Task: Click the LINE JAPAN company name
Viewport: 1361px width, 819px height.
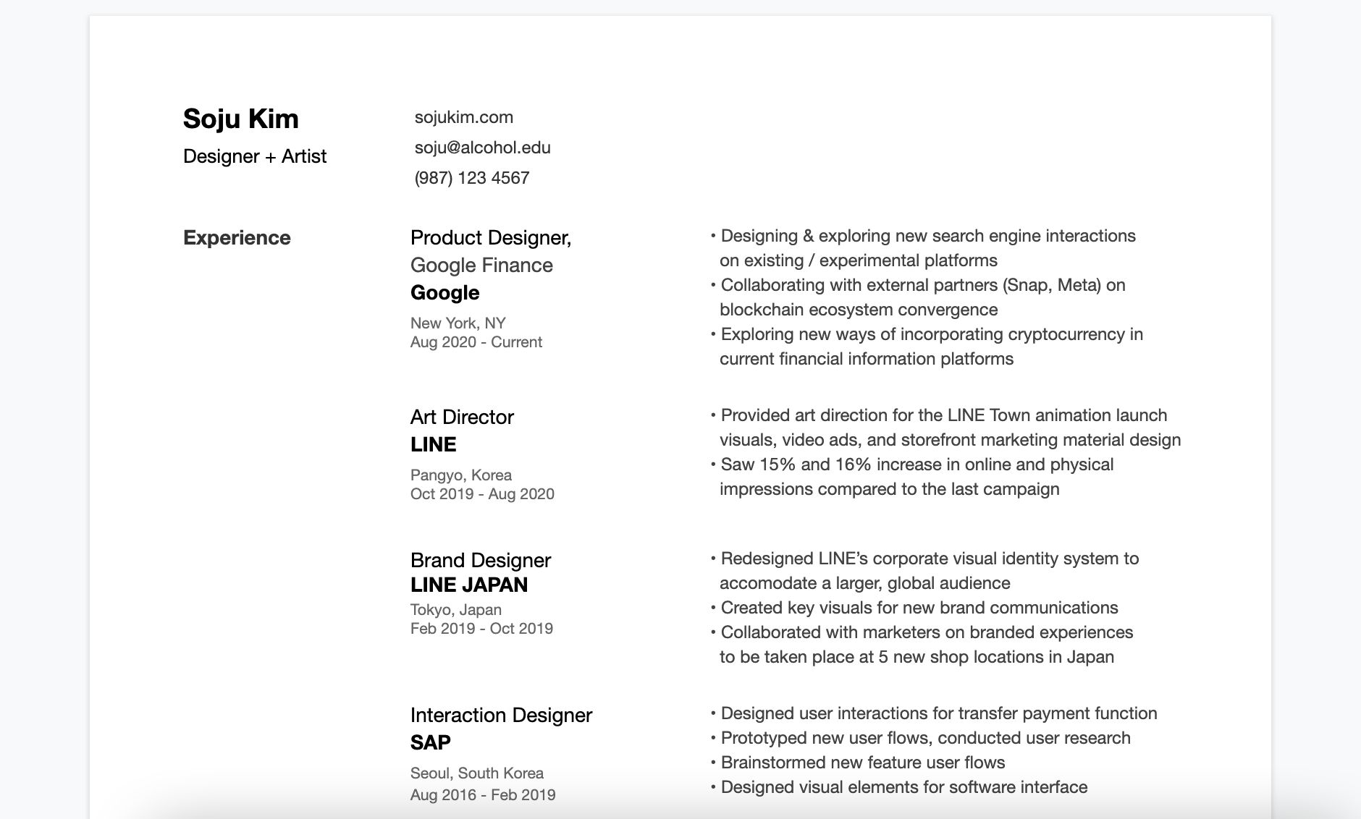Action: tap(469, 585)
